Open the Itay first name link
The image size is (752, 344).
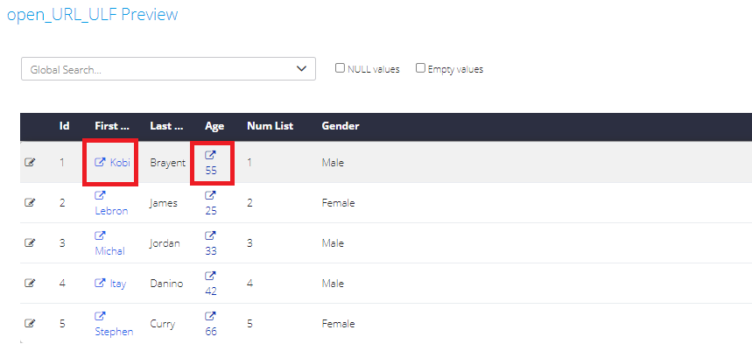118,284
